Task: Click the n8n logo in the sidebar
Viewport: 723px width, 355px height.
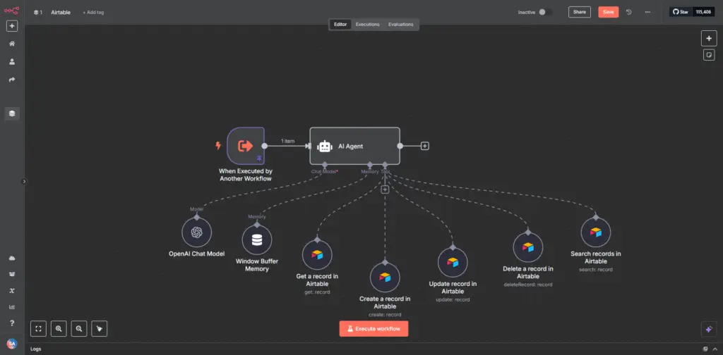Action: 12,10
